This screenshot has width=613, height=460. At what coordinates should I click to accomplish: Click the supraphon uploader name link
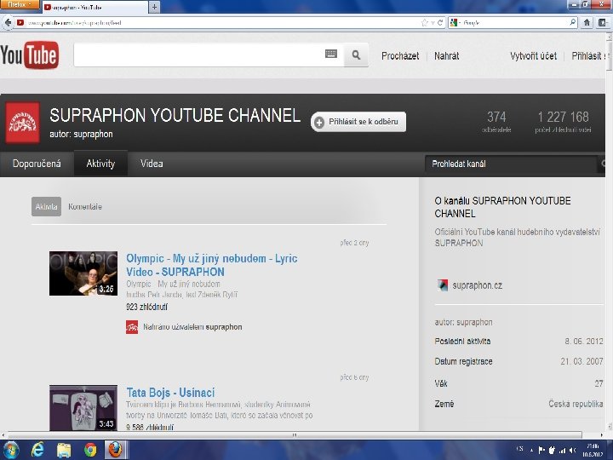click(x=224, y=327)
